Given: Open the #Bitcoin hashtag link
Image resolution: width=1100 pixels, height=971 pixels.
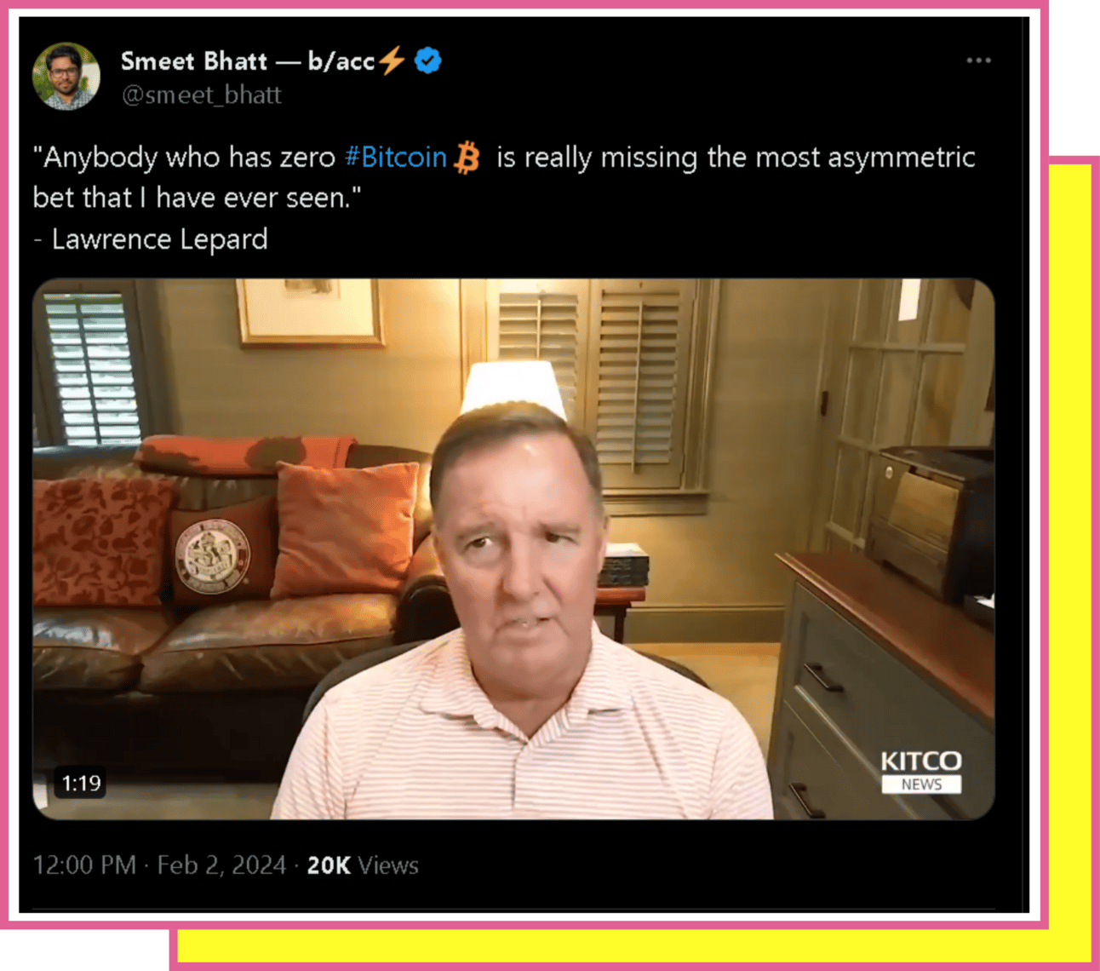Looking at the screenshot, I should point(395,158).
